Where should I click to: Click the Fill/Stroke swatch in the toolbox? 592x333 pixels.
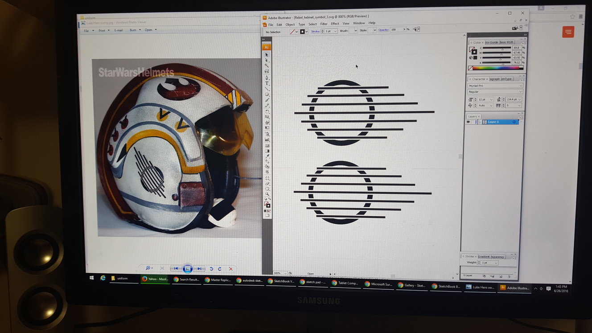pyautogui.click(x=267, y=204)
